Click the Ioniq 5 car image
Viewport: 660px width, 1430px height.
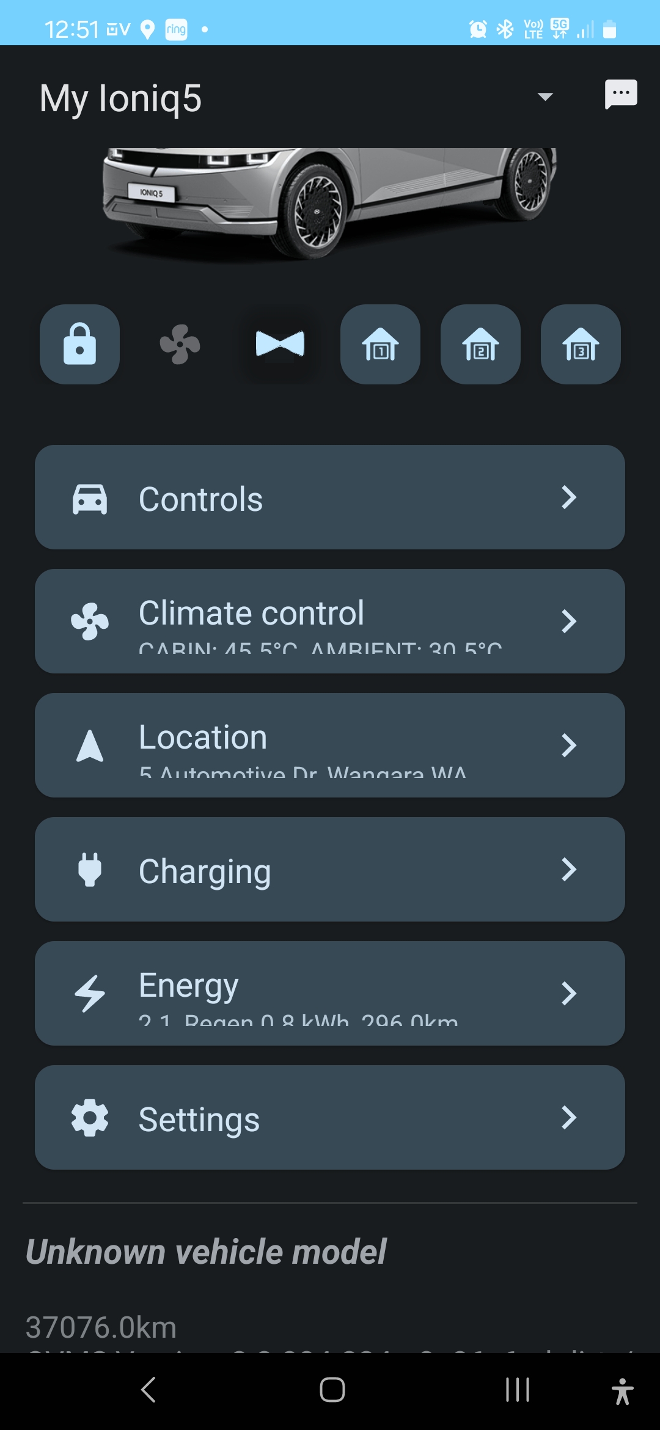(x=329, y=202)
